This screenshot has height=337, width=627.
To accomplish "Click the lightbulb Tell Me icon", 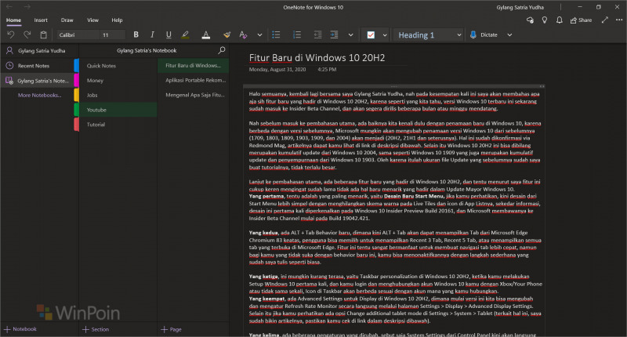I will tap(544, 20).
